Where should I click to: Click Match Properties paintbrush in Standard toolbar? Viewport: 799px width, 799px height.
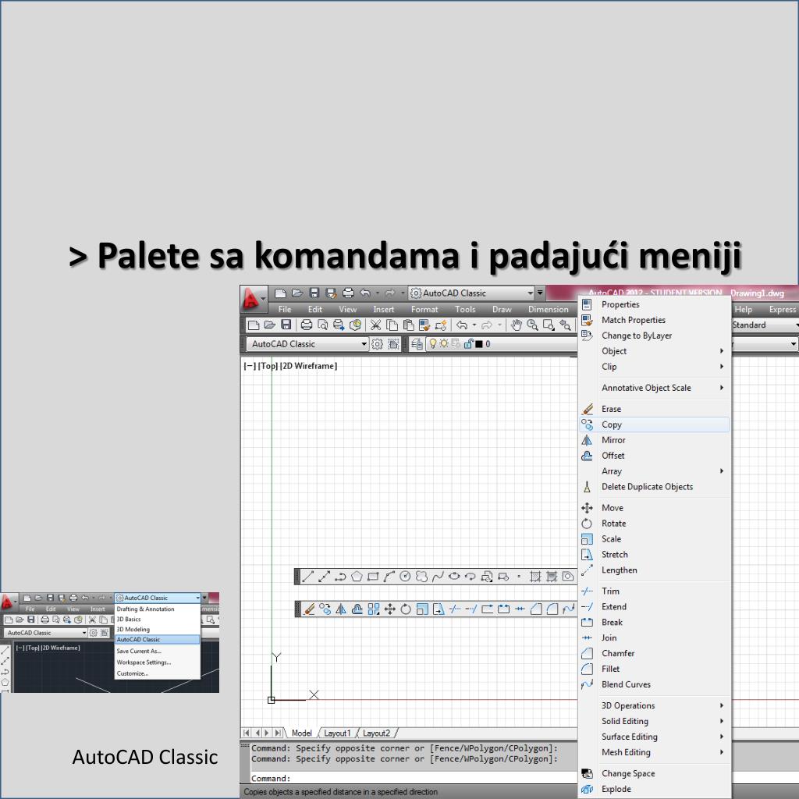[424, 325]
